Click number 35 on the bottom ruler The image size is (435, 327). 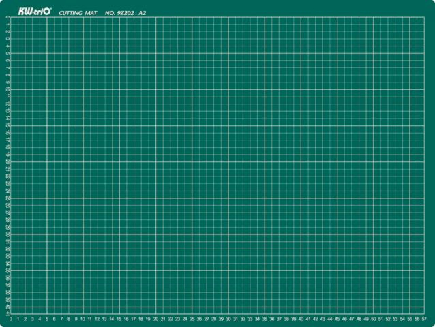pos(265,319)
